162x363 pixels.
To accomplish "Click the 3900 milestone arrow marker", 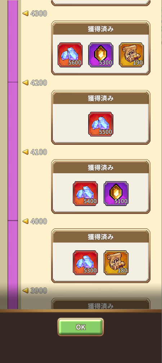I will coord(26,290).
